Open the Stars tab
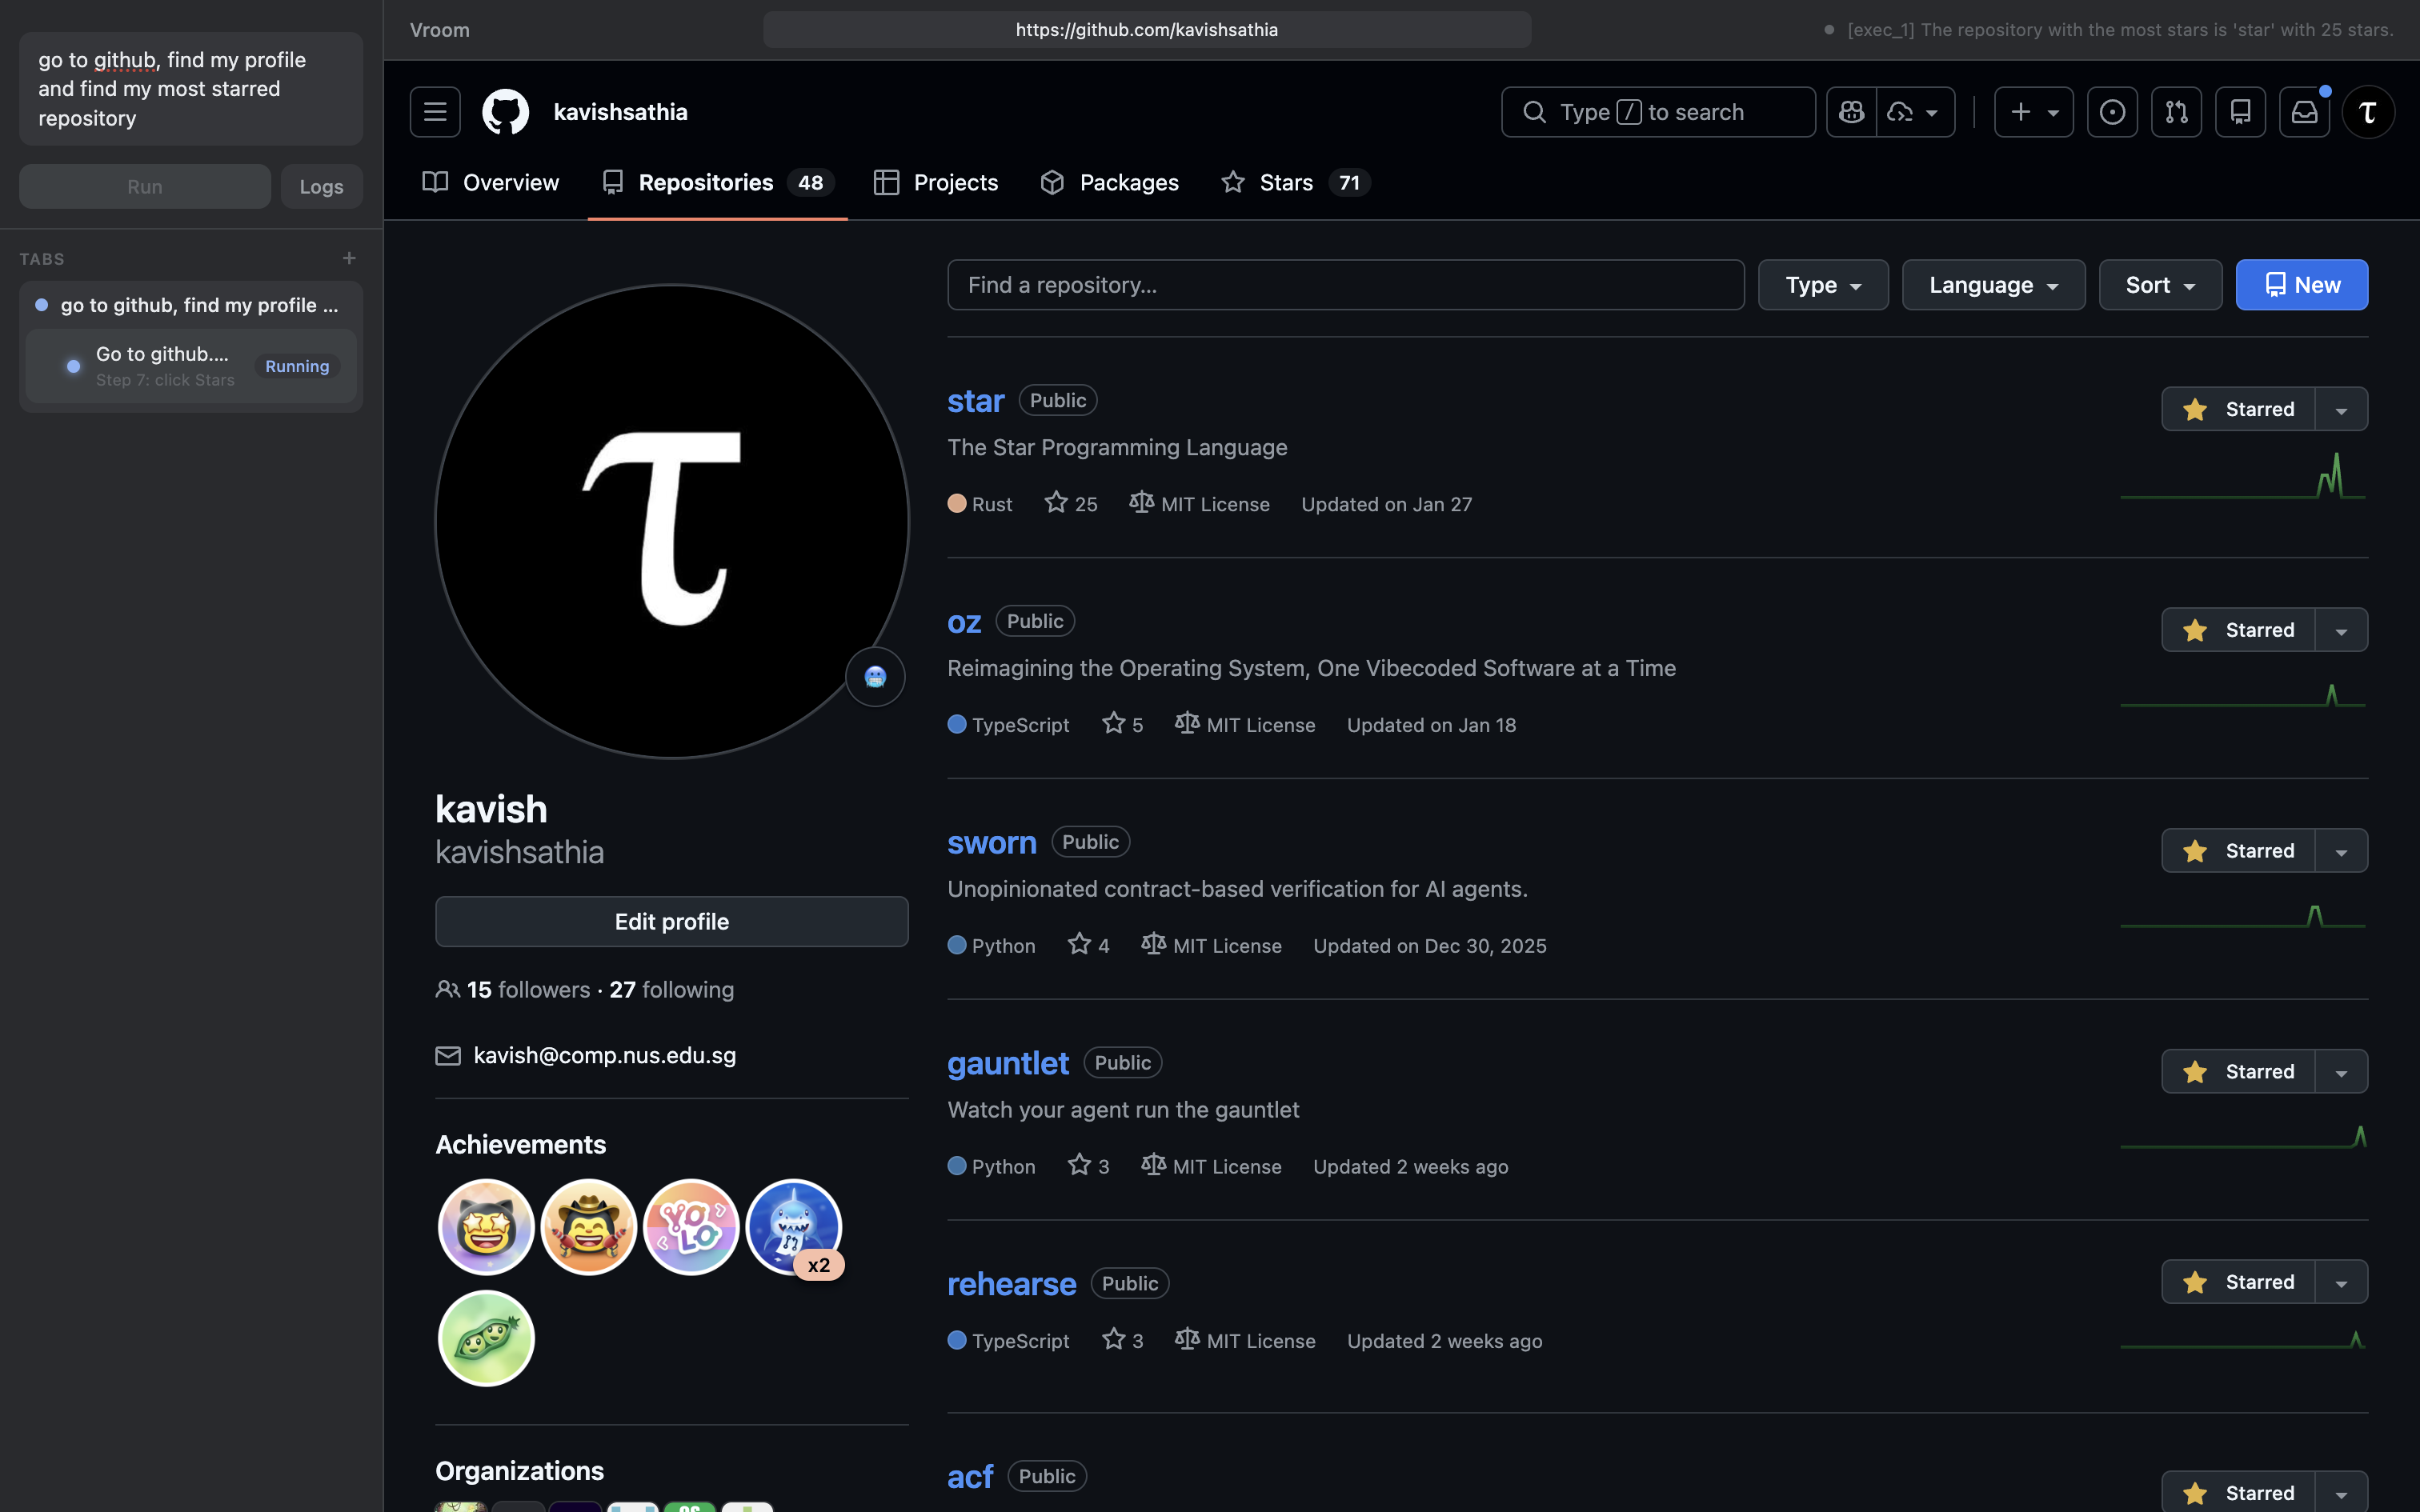Image resolution: width=2420 pixels, height=1512 pixels. coord(1286,182)
